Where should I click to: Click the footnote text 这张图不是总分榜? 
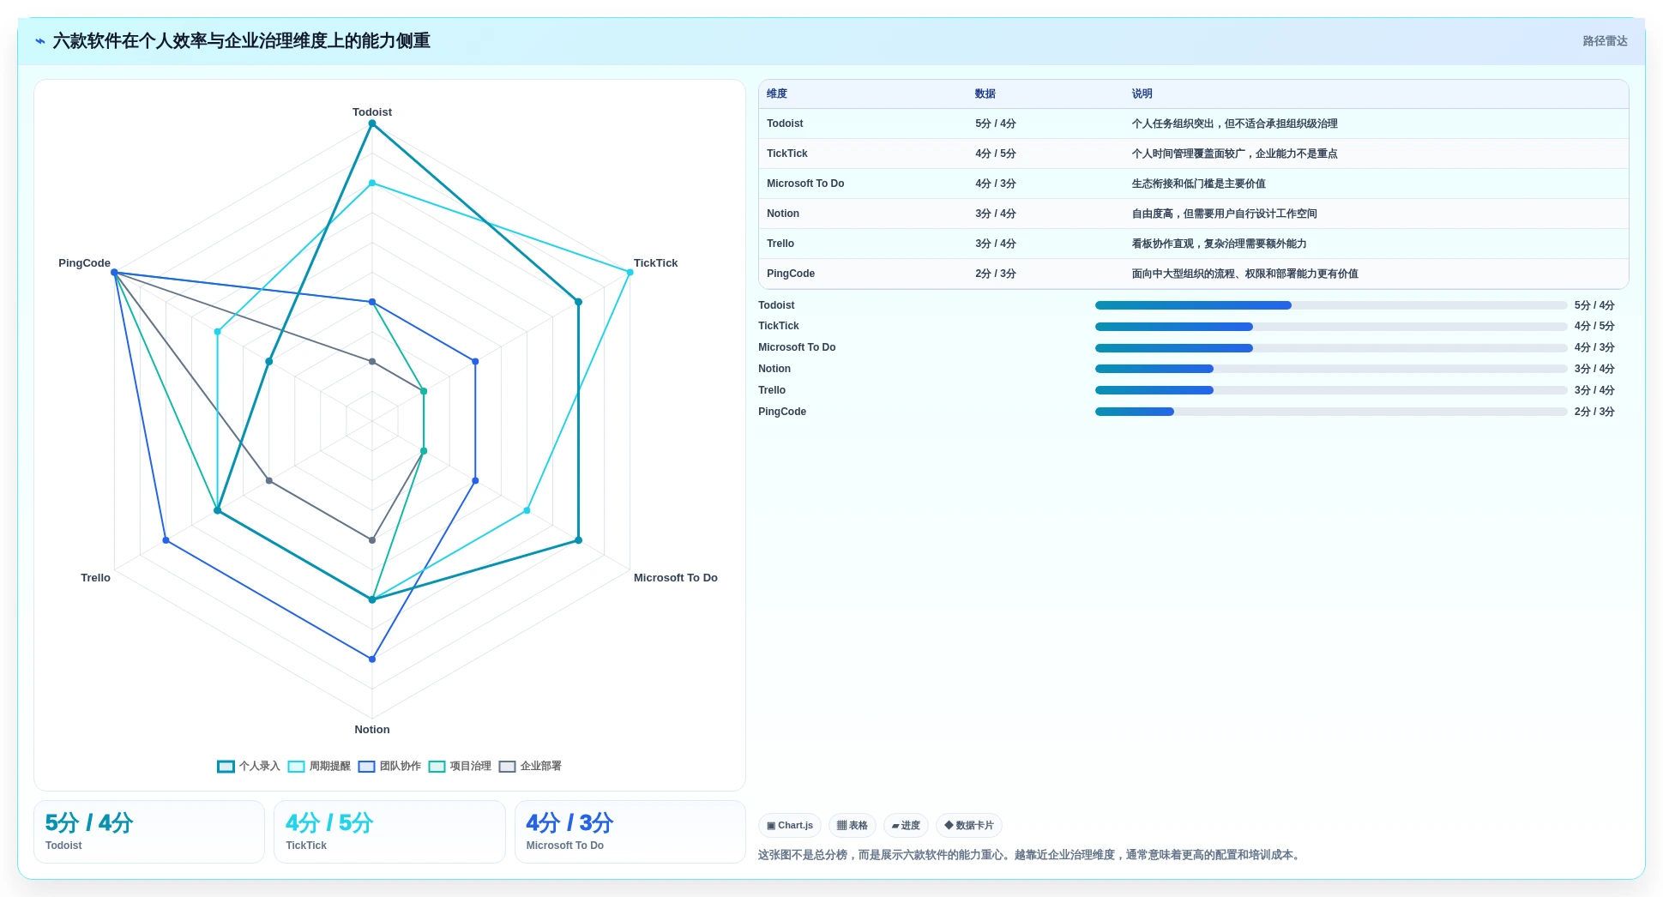click(1029, 855)
